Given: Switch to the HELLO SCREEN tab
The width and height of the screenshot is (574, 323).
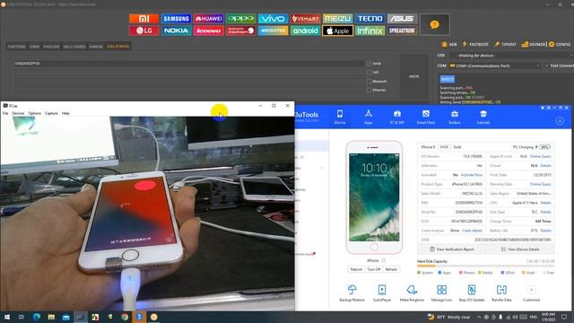Looking at the screenshot, I should tap(74, 47).
